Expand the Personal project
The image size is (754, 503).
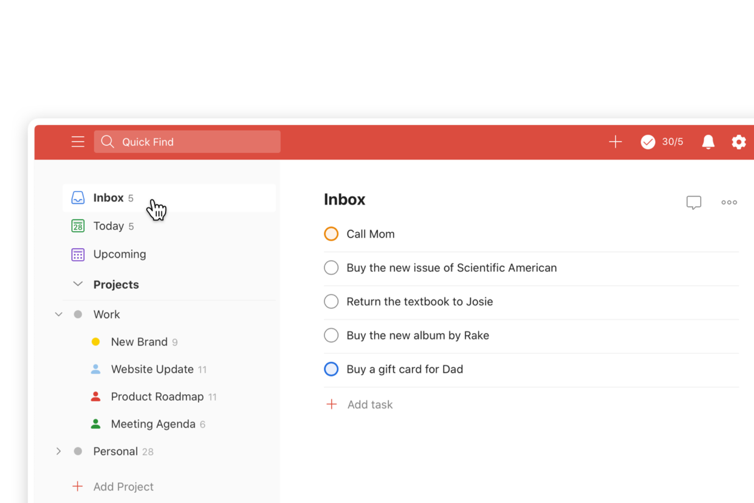[x=58, y=451]
